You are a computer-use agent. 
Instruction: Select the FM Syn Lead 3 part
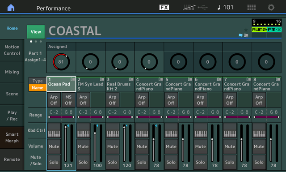(x=91, y=84)
